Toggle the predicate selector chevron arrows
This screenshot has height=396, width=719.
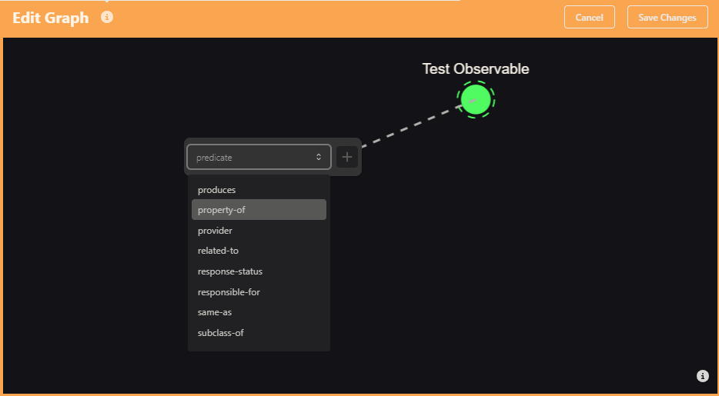coord(319,157)
